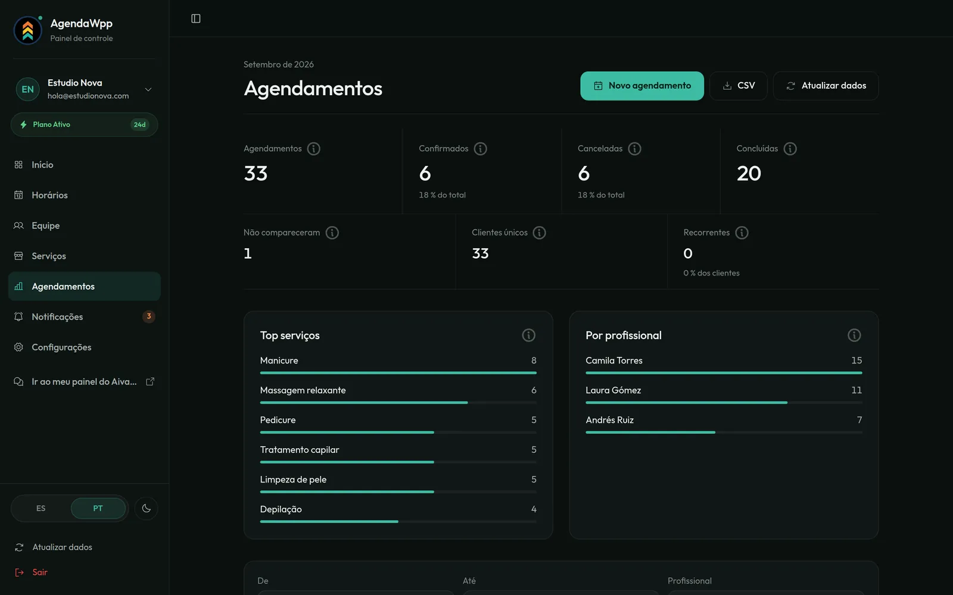Click the sidebar refresh arrows icon

19,547
